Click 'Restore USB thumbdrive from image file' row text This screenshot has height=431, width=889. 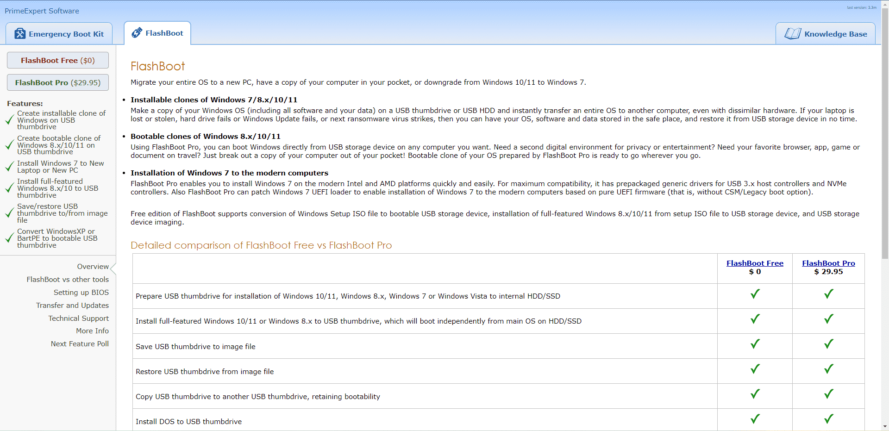pos(205,372)
